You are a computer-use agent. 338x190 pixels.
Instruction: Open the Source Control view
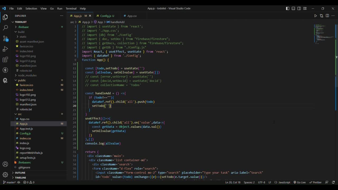5,39
